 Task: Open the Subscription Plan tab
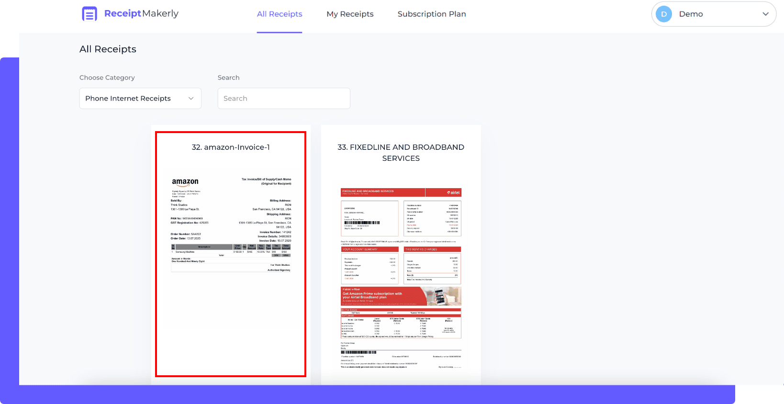[432, 14]
